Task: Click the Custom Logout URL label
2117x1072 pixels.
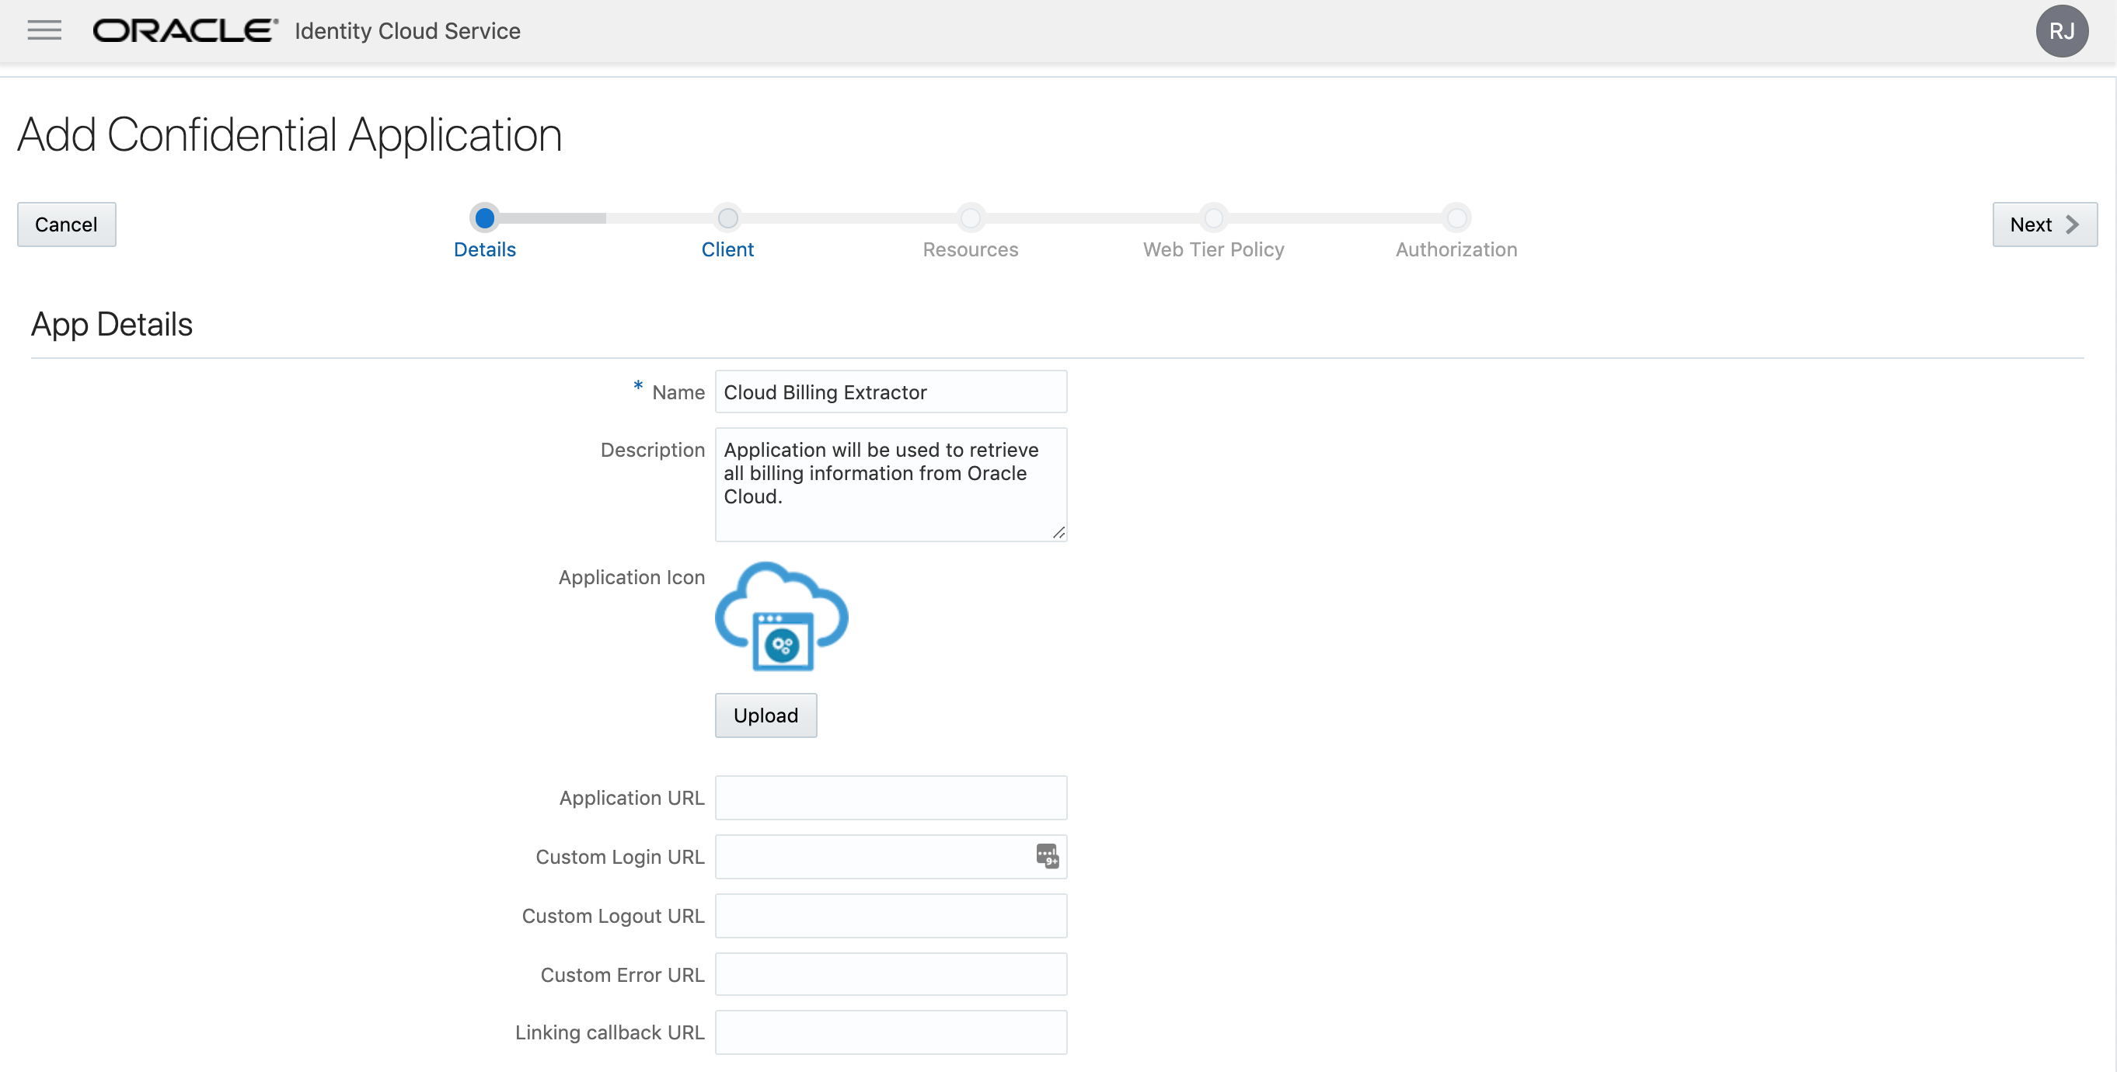Action: 613,916
